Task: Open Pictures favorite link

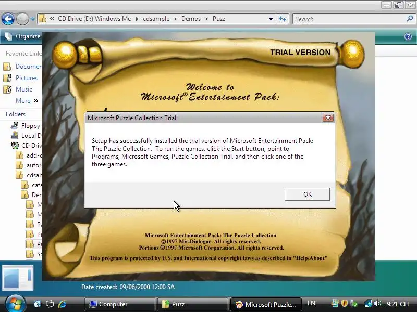Action: pyautogui.click(x=20, y=77)
